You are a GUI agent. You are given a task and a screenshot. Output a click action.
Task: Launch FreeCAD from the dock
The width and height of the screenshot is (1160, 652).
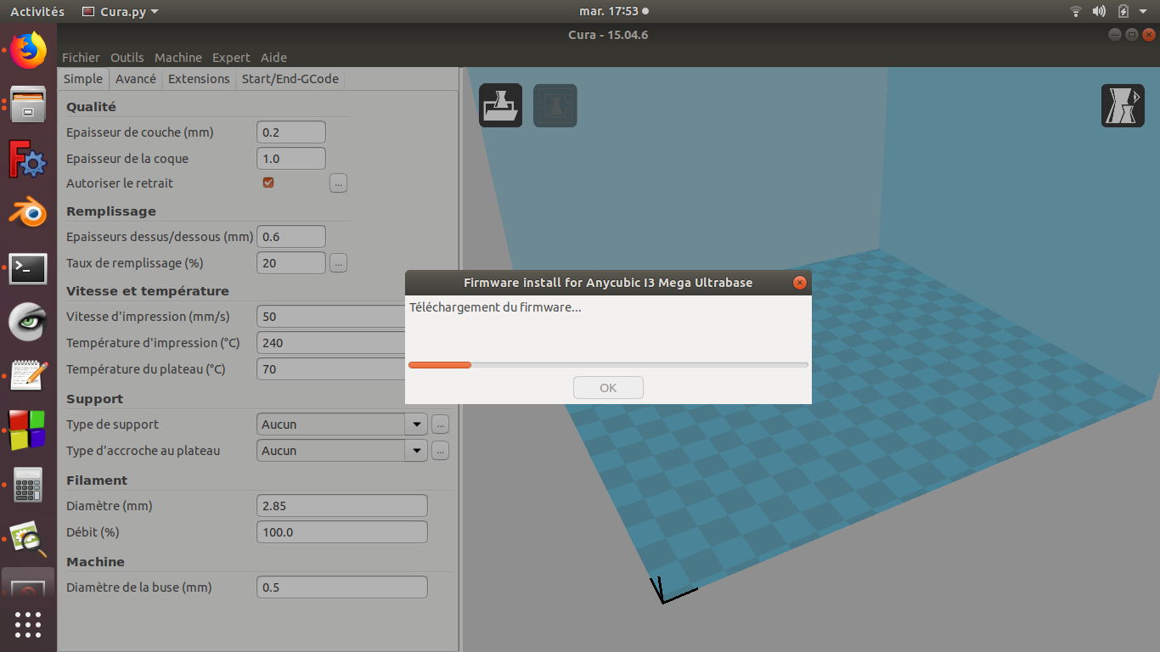point(28,159)
